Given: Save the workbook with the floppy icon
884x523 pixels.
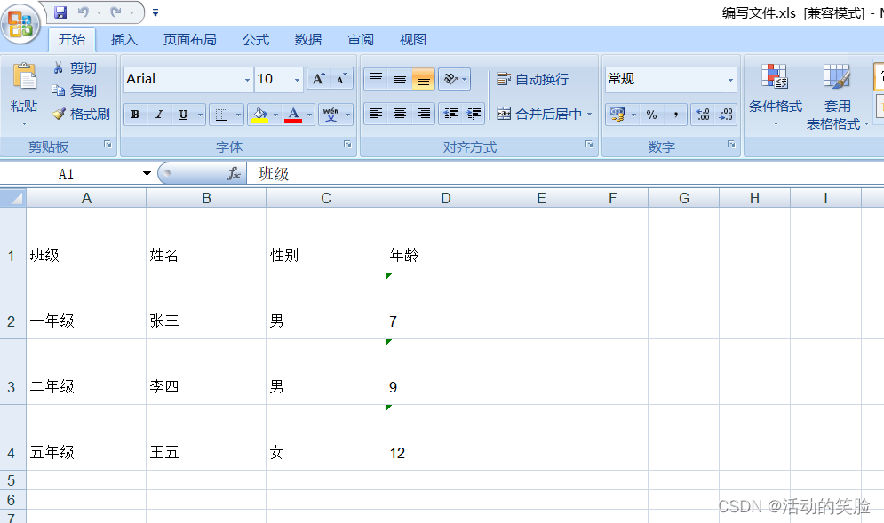Looking at the screenshot, I should point(60,12).
